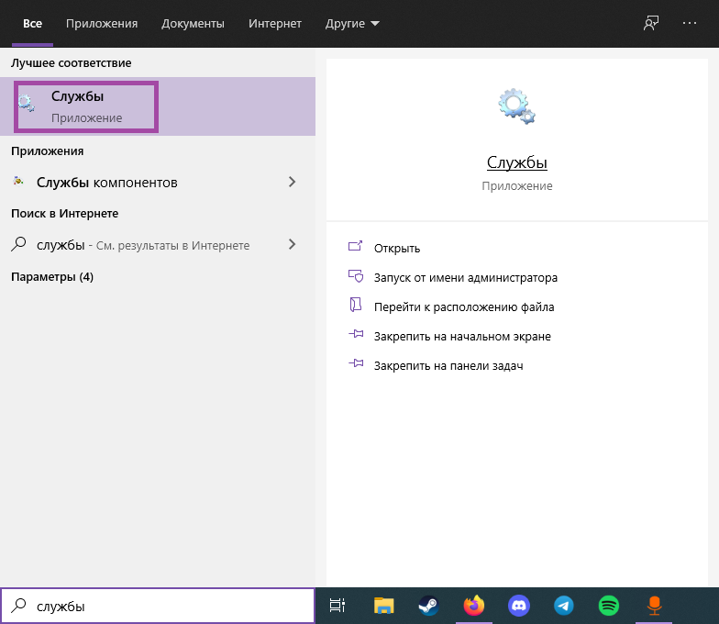Click Перейти к расположению файла

coord(464,306)
